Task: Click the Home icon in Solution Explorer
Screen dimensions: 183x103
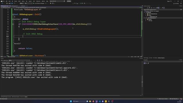Action: (x=148, y=8)
